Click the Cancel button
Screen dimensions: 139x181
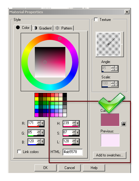click(70, 168)
